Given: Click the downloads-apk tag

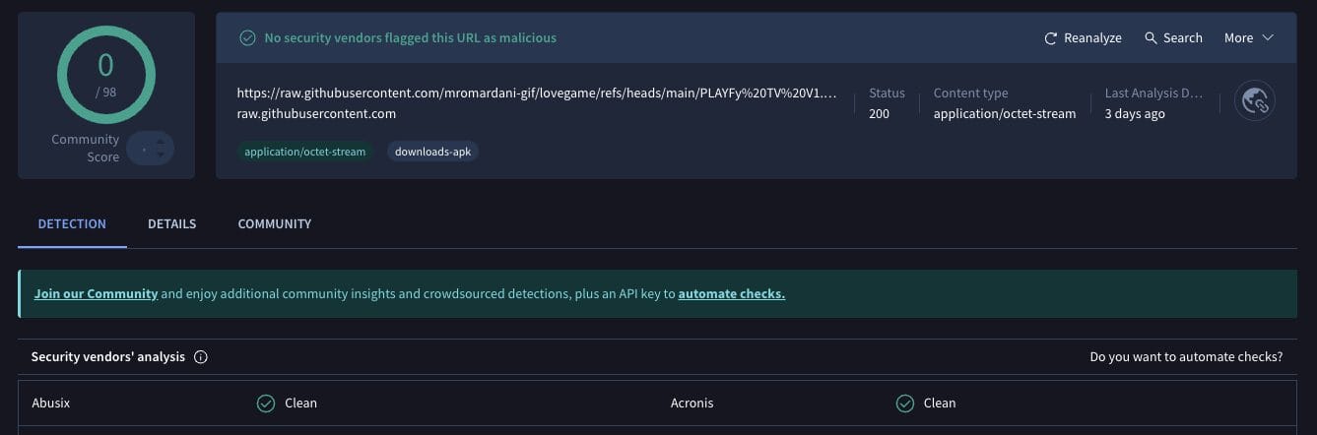Looking at the screenshot, I should click(x=433, y=152).
